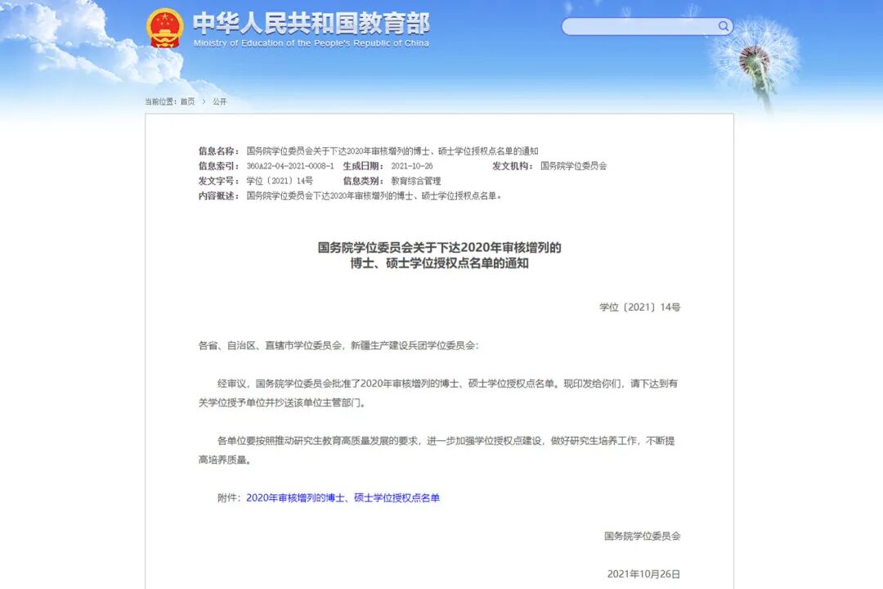The width and height of the screenshot is (883, 589).
Task: Select document number 学位〔2021〕14号 in info table
Action: [x=280, y=181]
